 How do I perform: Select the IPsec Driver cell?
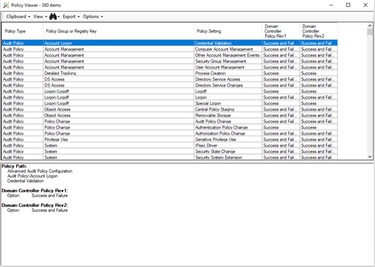[x=228, y=146]
